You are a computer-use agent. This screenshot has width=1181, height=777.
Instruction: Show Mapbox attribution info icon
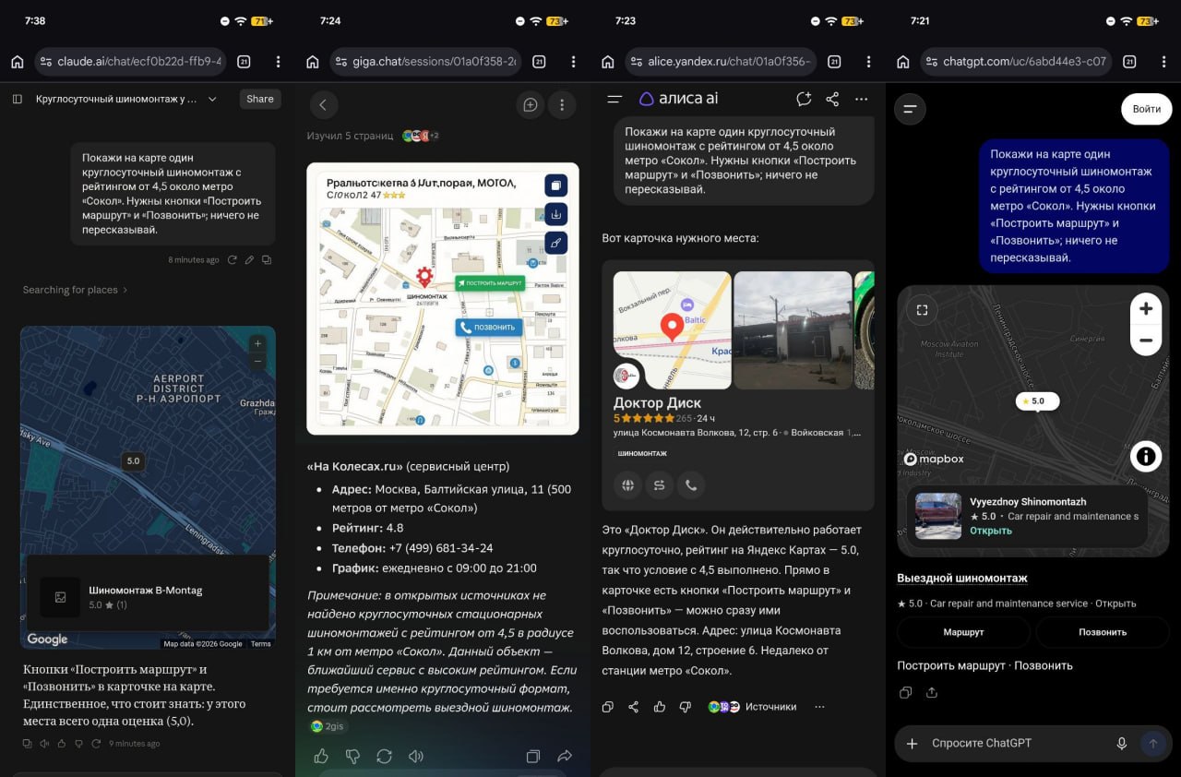[x=1145, y=456]
